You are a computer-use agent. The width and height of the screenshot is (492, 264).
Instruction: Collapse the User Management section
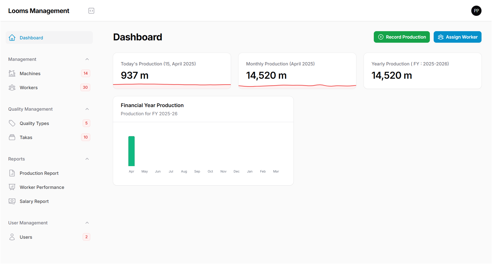click(87, 223)
